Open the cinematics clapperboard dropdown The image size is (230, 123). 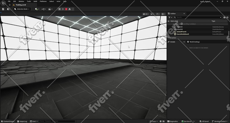pyautogui.click(x=50, y=9)
